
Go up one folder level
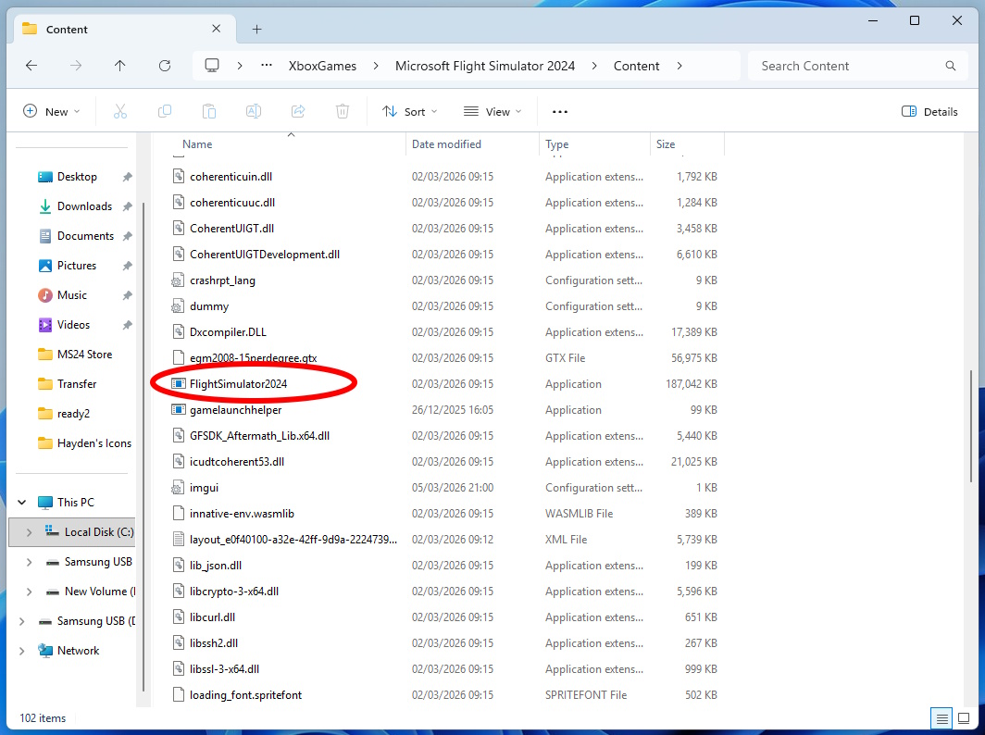[x=120, y=66]
